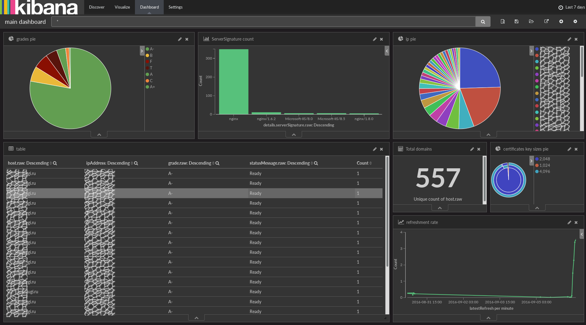Edit the Total domains panel
586x325 pixels.
(x=472, y=149)
